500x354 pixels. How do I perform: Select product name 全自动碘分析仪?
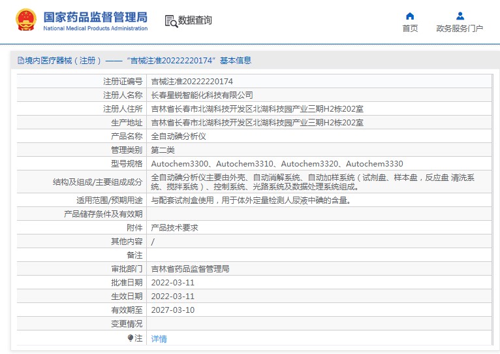179,137
